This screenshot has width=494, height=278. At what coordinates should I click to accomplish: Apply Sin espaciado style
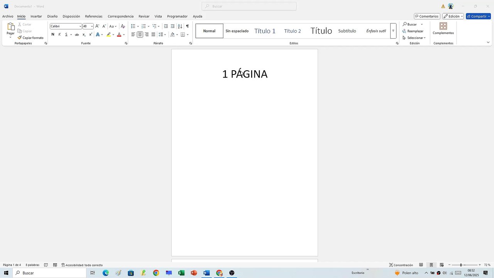coord(237,31)
